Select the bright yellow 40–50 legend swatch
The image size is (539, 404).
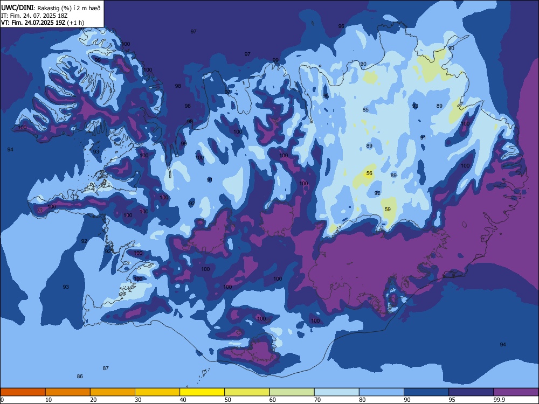pos(202,392)
